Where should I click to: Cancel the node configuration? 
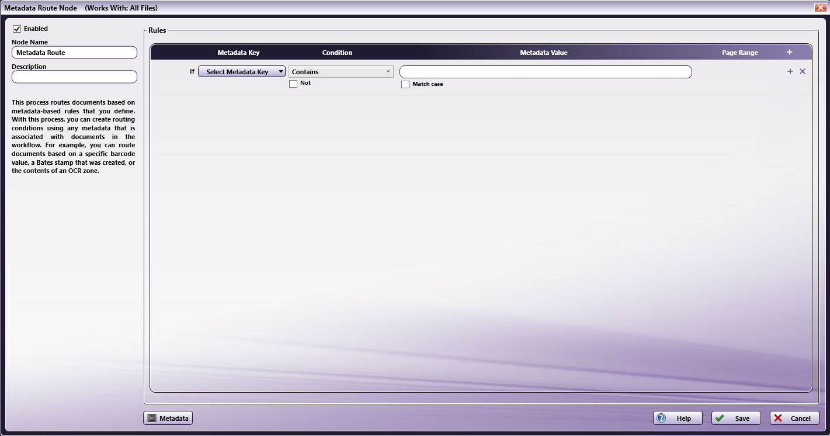[794, 418]
